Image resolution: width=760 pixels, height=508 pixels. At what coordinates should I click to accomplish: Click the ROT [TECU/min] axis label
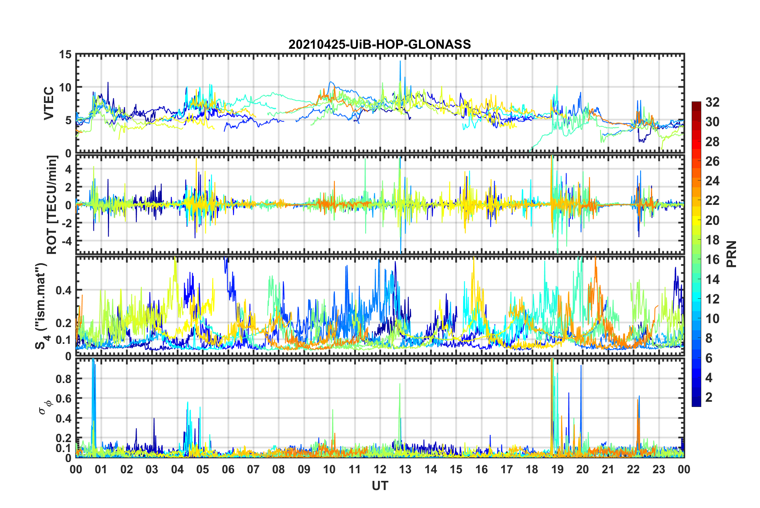pos(52,205)
